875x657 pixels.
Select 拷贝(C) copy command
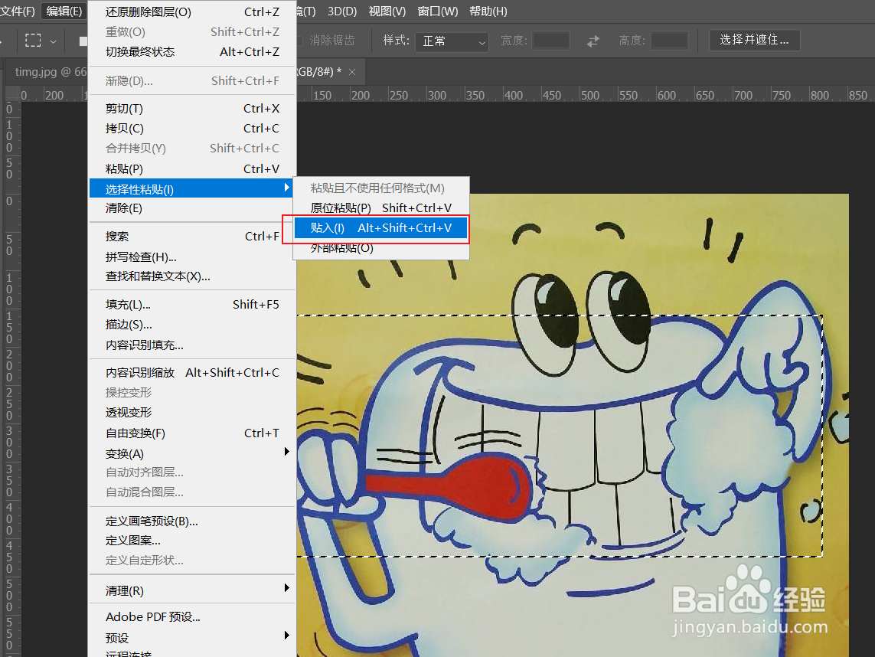coord(192,129)
